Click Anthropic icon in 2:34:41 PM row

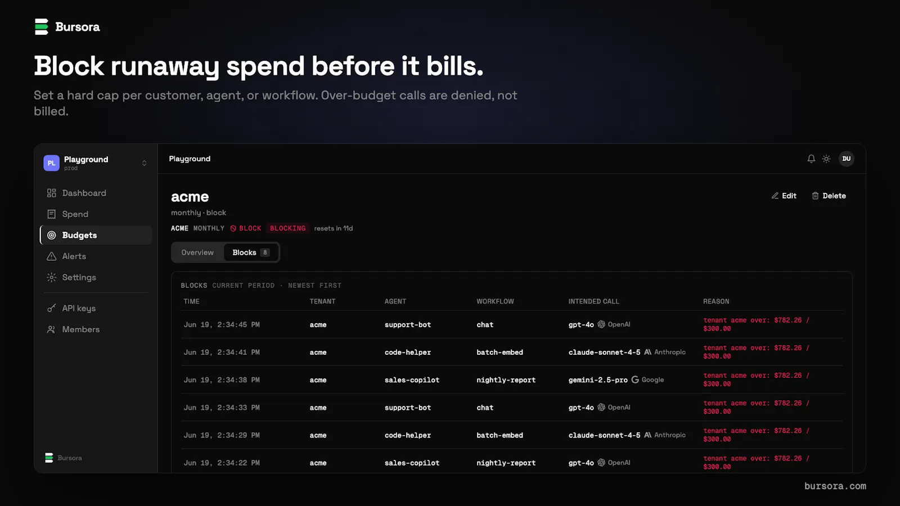tap(647, 352)
